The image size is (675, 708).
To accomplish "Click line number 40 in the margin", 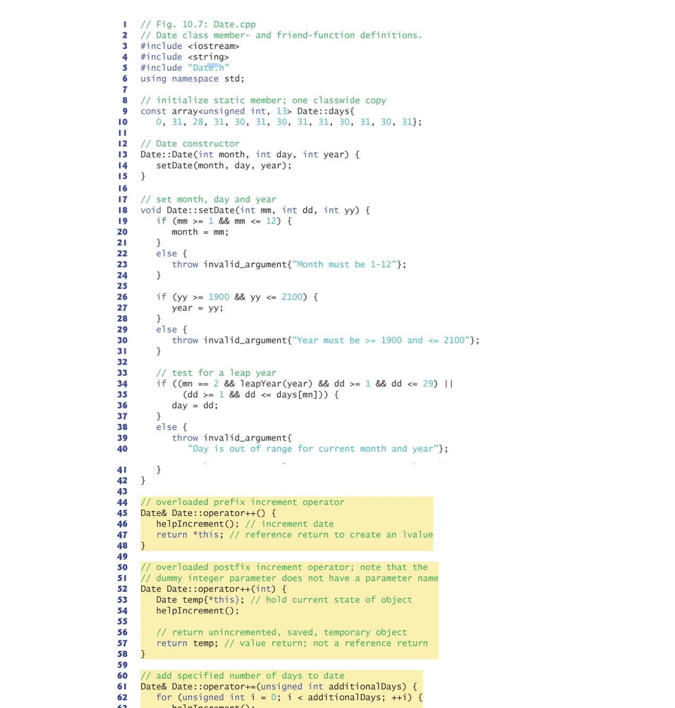I will point(122,448).
